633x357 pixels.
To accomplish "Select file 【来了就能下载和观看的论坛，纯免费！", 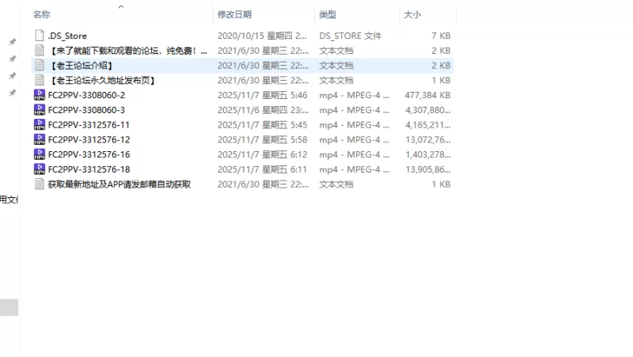I will tap(127, 51).
